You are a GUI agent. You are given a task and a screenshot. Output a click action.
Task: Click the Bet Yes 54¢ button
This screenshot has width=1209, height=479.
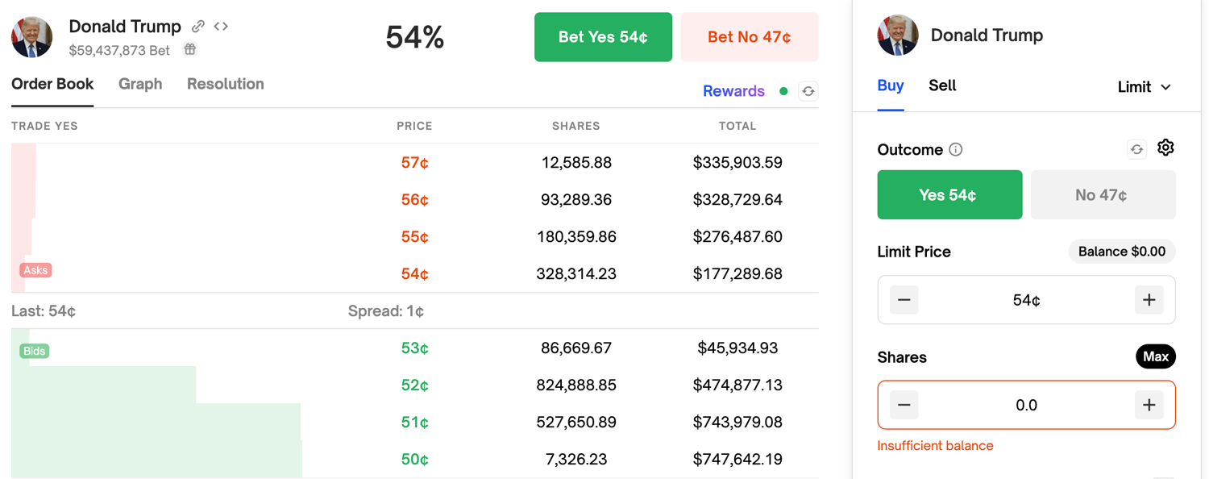pos(603,36)
